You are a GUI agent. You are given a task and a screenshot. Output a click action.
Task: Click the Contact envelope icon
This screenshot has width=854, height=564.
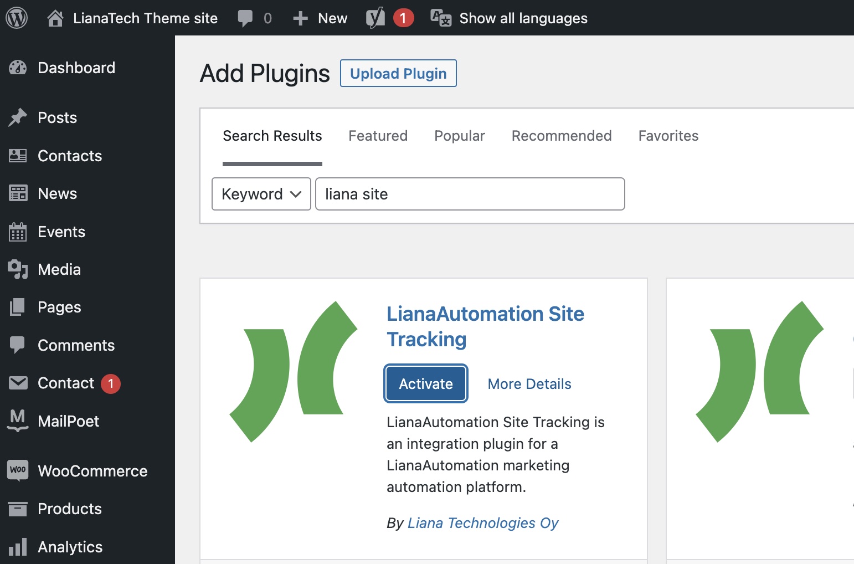click(x=18, y=383)
